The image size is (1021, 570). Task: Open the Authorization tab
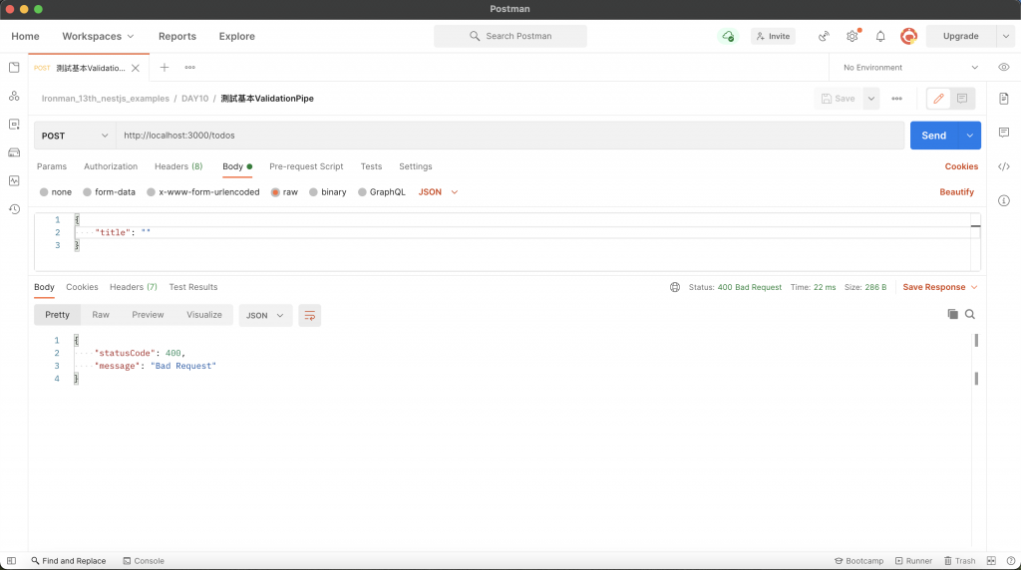pos(111,166)
